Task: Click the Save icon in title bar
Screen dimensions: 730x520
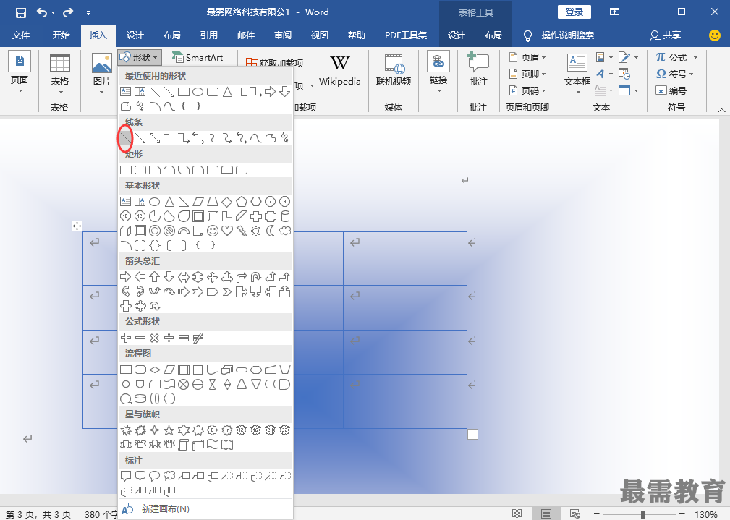Action: point(21,12)
